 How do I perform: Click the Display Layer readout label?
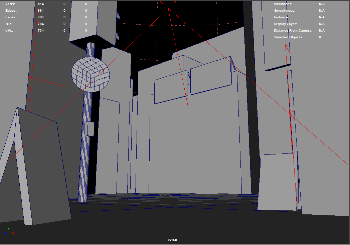[x=285, y=24]
